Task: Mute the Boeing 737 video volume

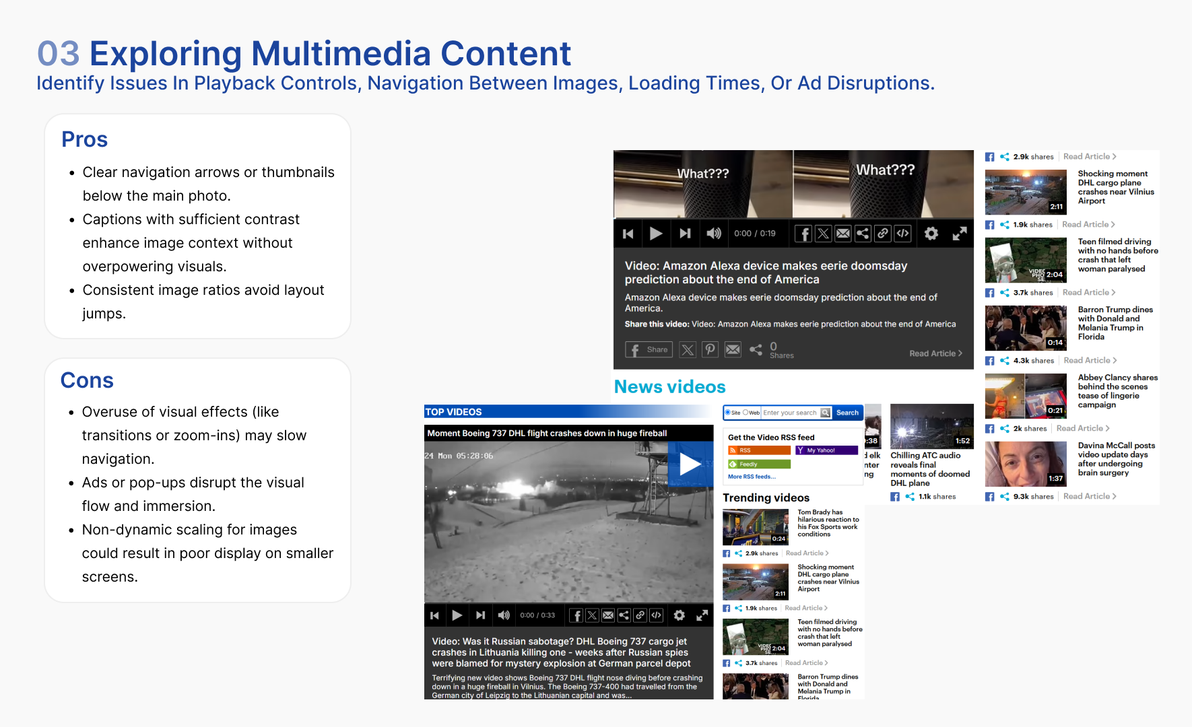Action: 504,615
